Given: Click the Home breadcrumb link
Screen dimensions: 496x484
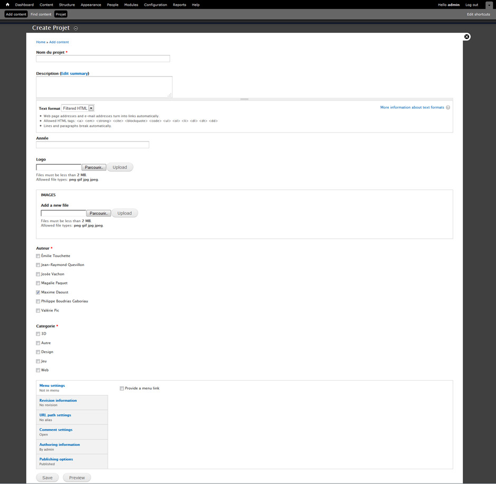Looking at the screenshot, I should [x=41, y=42].
